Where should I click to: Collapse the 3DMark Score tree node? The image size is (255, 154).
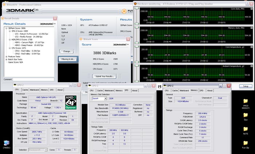[x=6, y=28]
